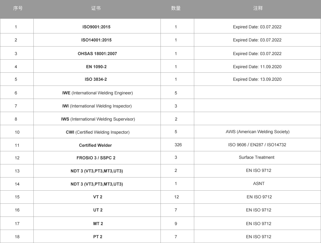Click the 证书 column header

pyautogui.click(x=96, y=8)
